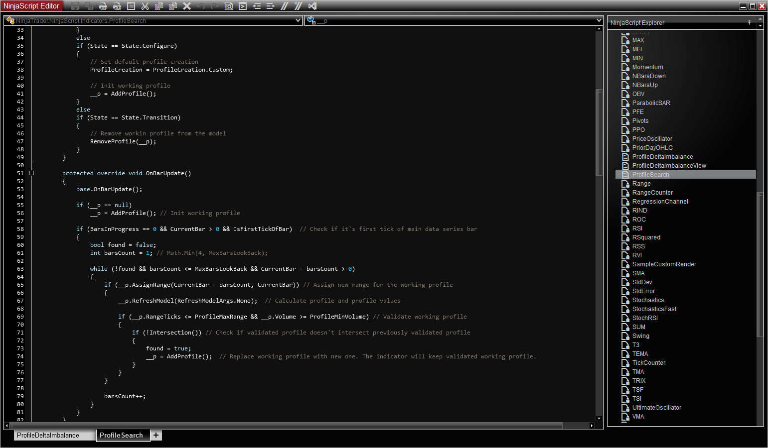Click the Delete X toolbar icon
This screenshot has width=768, height=448.
(x=187, y=6)
